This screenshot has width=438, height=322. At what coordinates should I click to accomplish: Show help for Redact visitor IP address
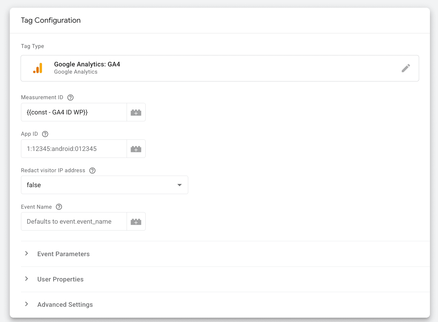click(92, 170)
